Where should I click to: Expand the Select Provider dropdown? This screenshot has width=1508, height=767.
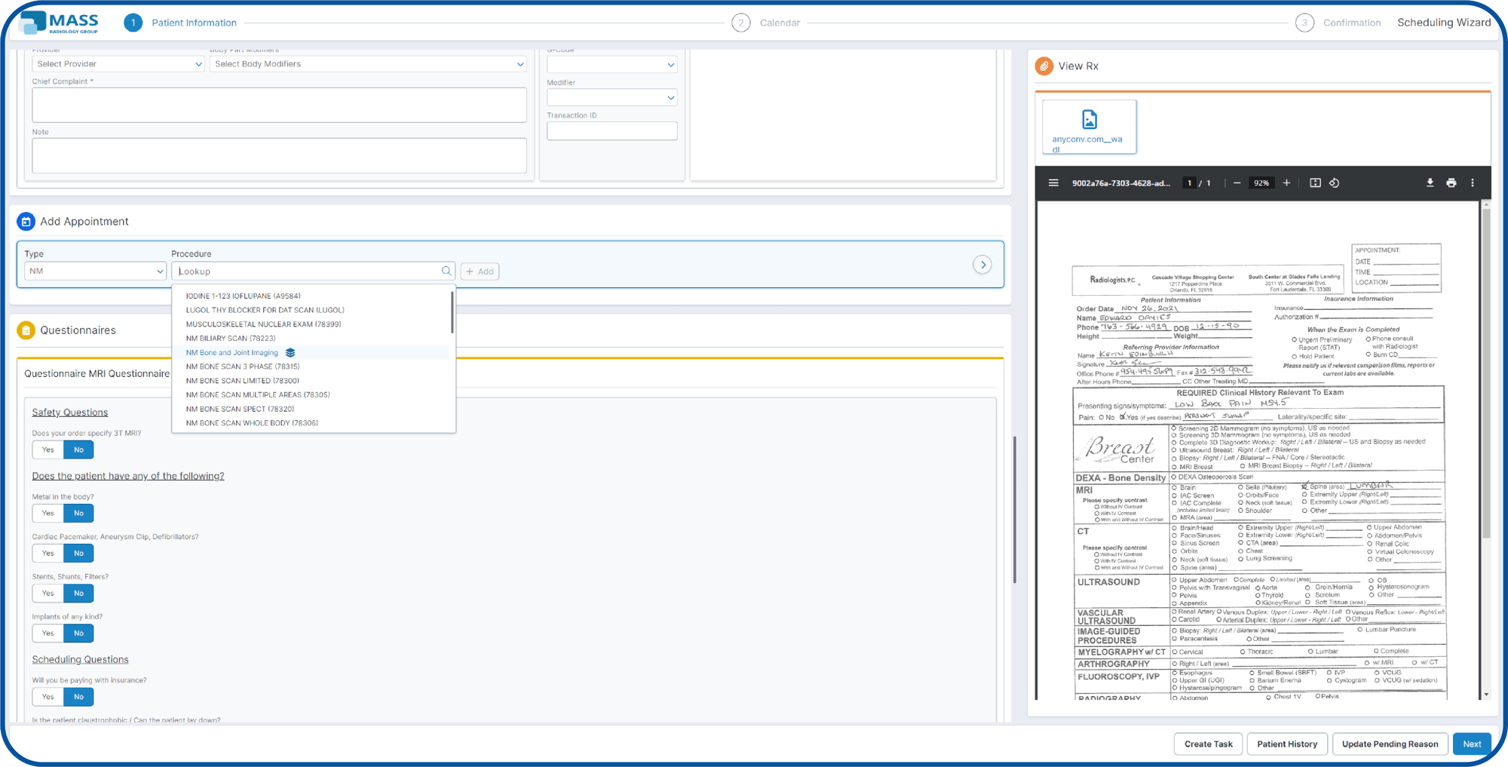[118, 64]
